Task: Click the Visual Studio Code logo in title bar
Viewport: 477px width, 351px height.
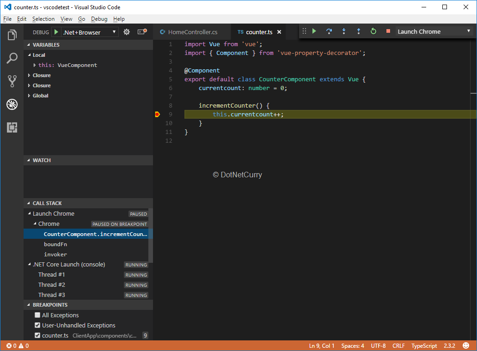Action: tap(7, 7)
